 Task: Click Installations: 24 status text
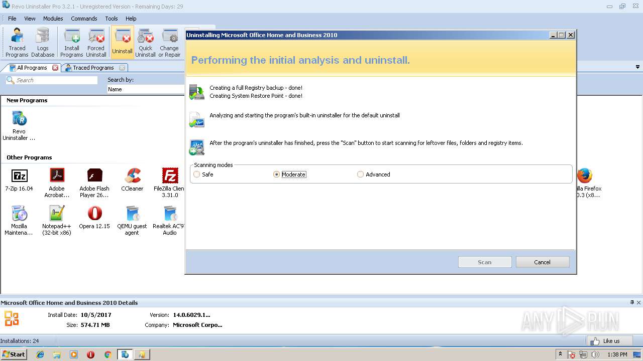pyautogui.click(x=20, y=341)
